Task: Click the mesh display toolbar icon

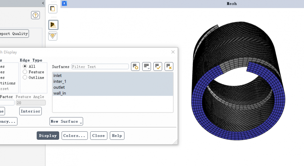Action: (x=53, y=25)
